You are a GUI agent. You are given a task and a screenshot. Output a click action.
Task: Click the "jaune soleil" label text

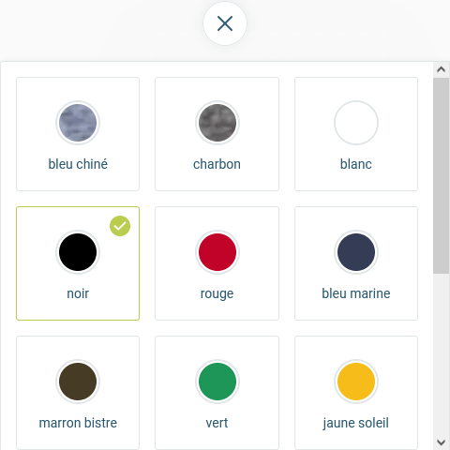click(x=356, y=424)
